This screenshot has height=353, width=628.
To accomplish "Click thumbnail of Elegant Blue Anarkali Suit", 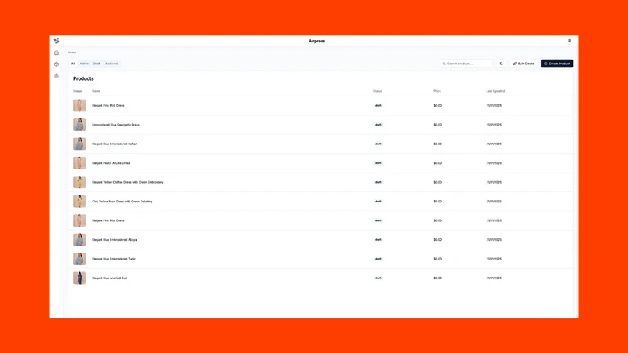I will pos(79,278).
